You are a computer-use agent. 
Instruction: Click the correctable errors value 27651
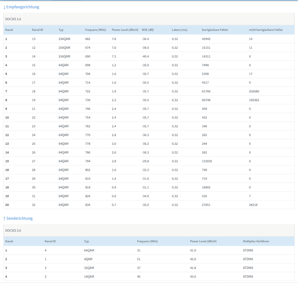click(206, 205)
